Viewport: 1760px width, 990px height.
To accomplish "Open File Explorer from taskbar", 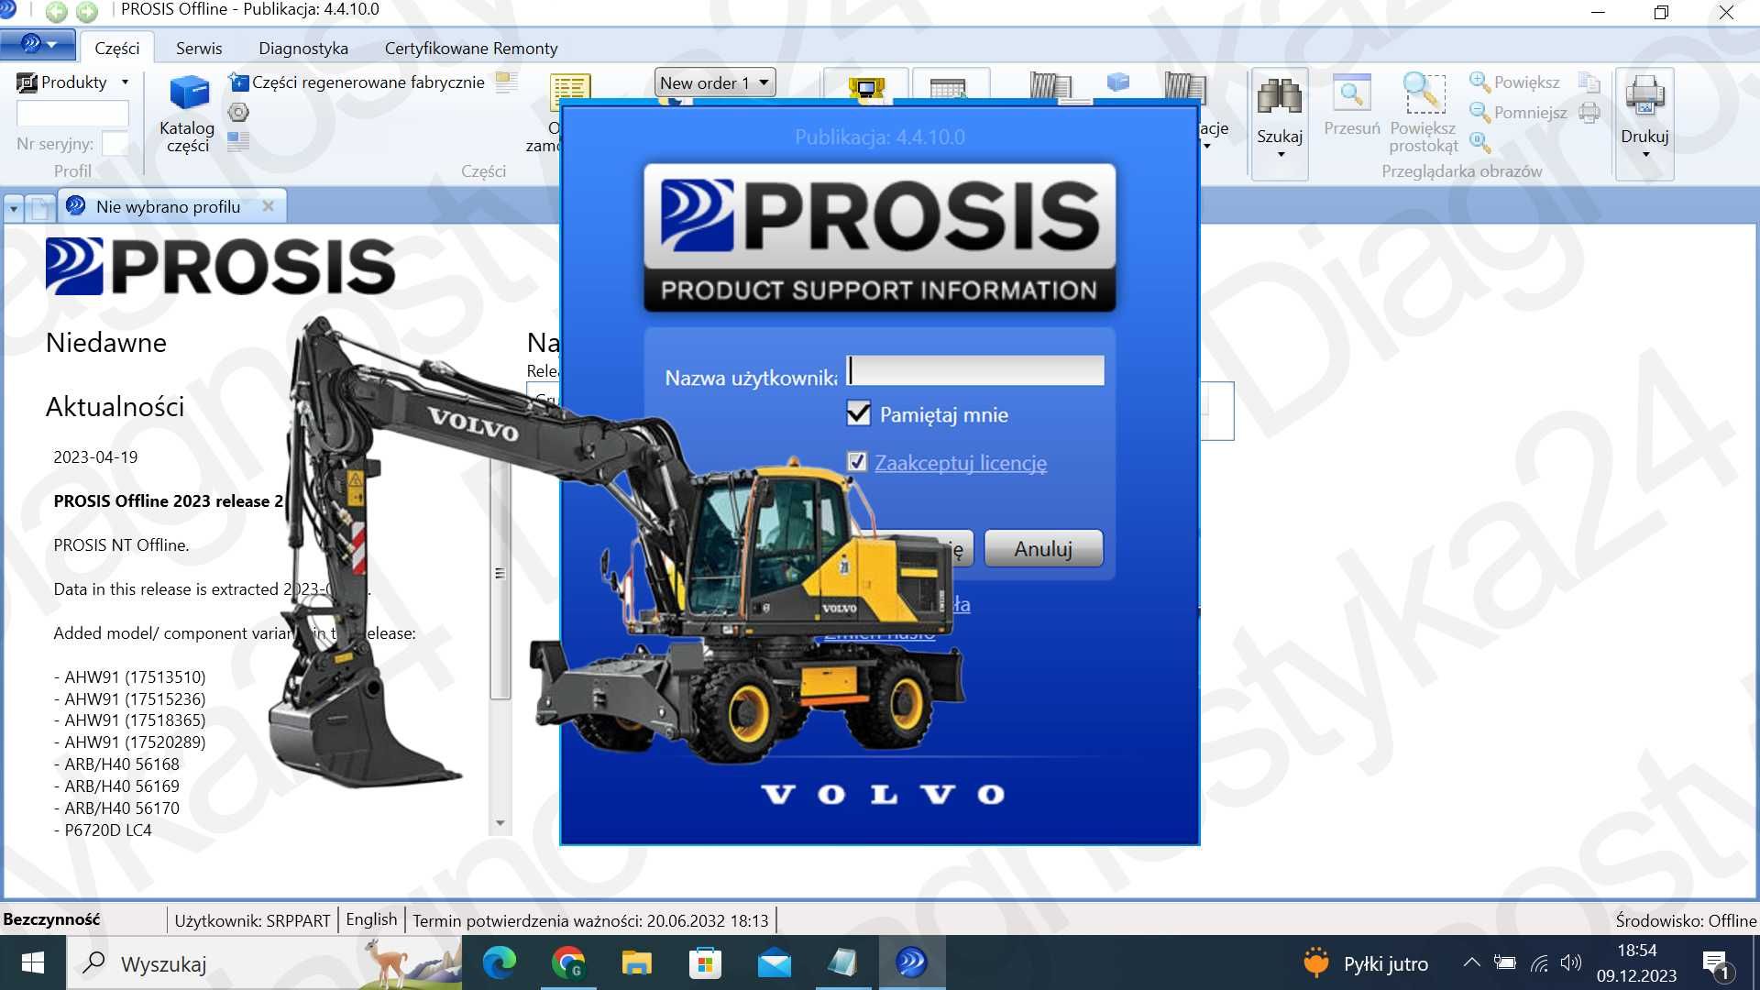I will tap(637, 962).
